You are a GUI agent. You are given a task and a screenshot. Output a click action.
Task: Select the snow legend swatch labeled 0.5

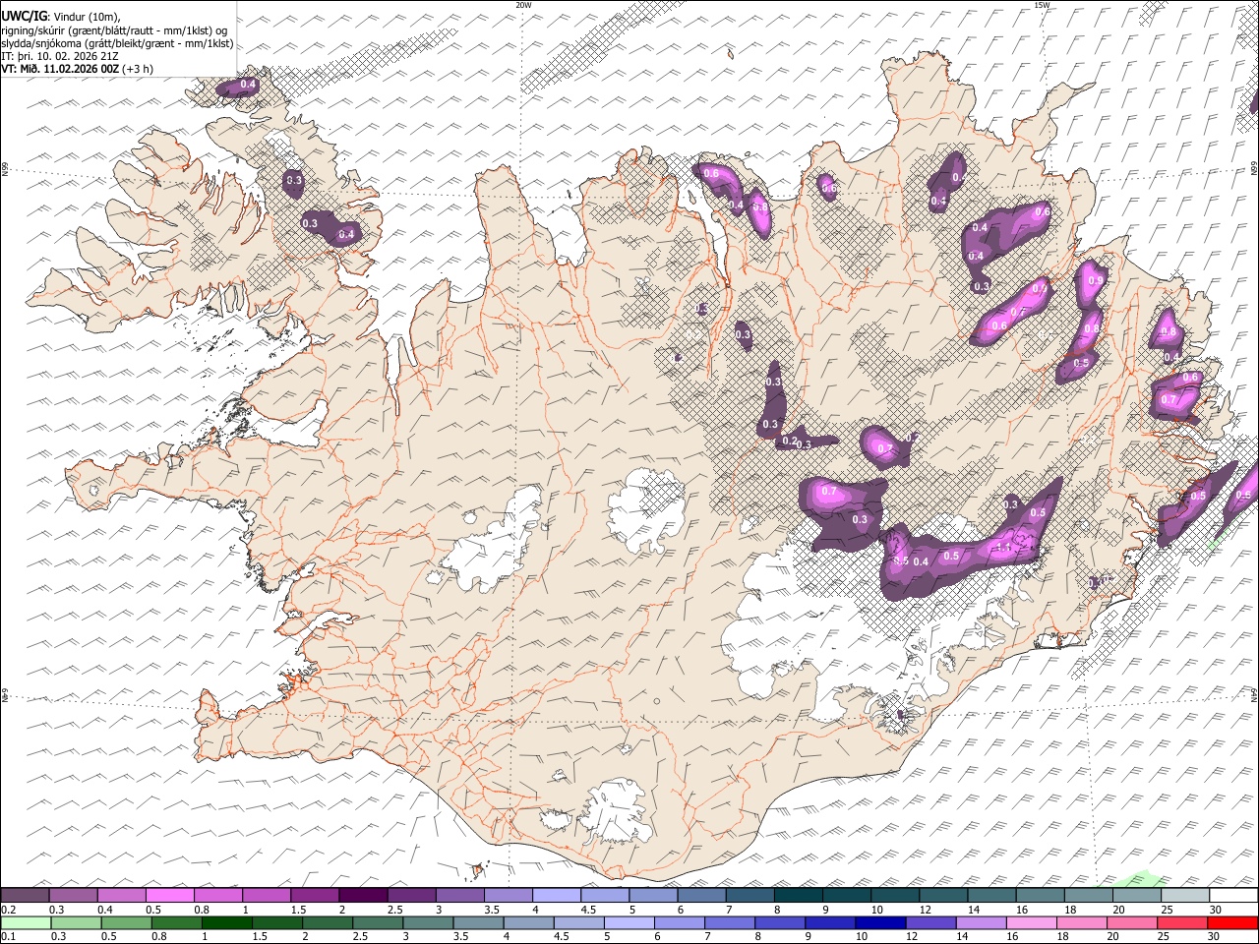coord(170,895)
